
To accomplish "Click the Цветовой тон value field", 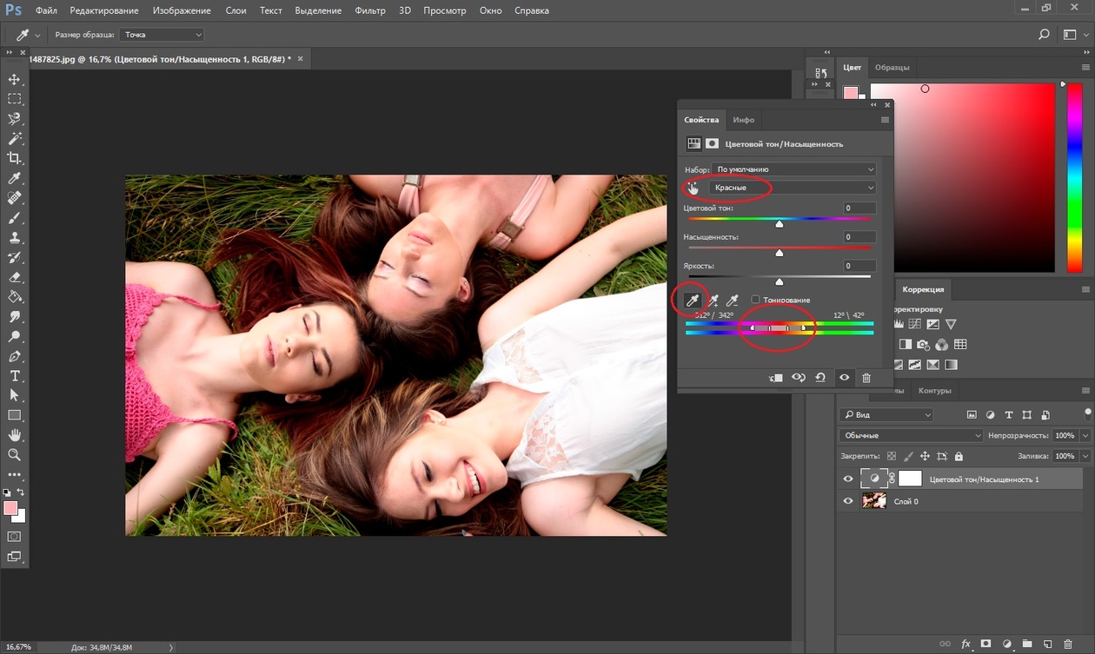I will pos(859,208).
